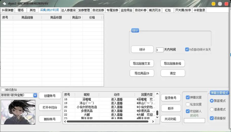
Task: Click the log list scroll up arrow
Action: point(157,94)
